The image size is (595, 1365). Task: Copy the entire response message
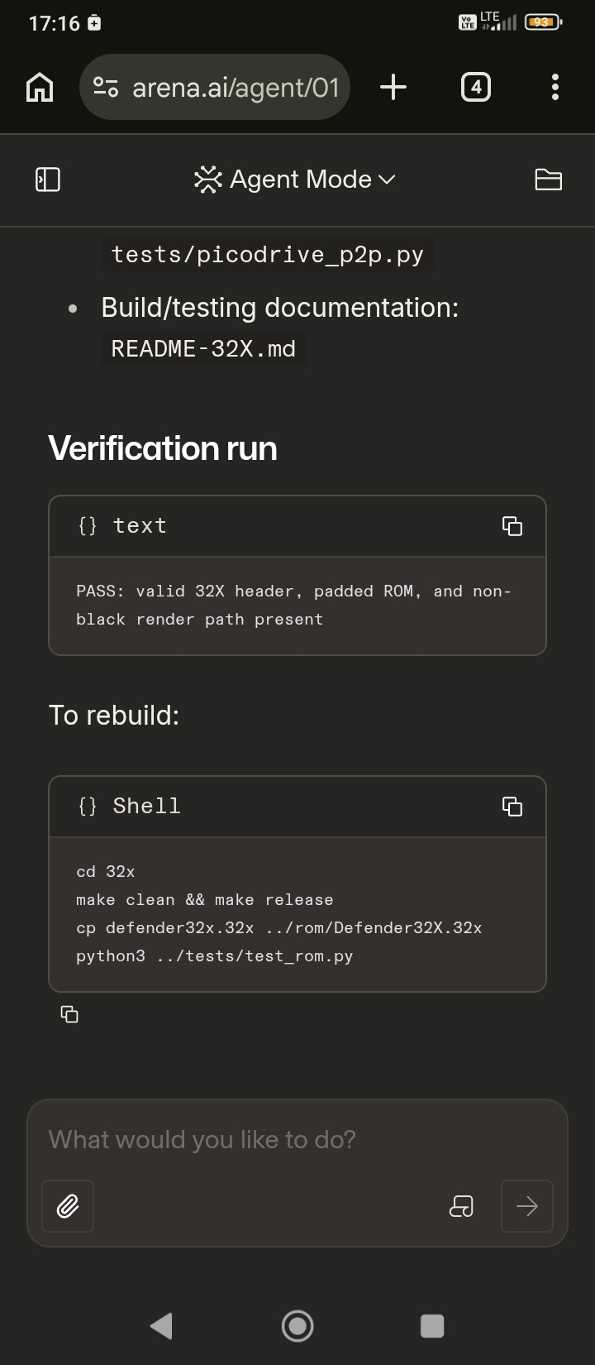pyautogui.click(x=70, y=1014)
